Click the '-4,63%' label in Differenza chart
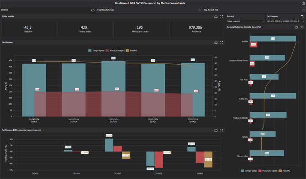Viewport: 306px width, 179px height. (150, 169)
